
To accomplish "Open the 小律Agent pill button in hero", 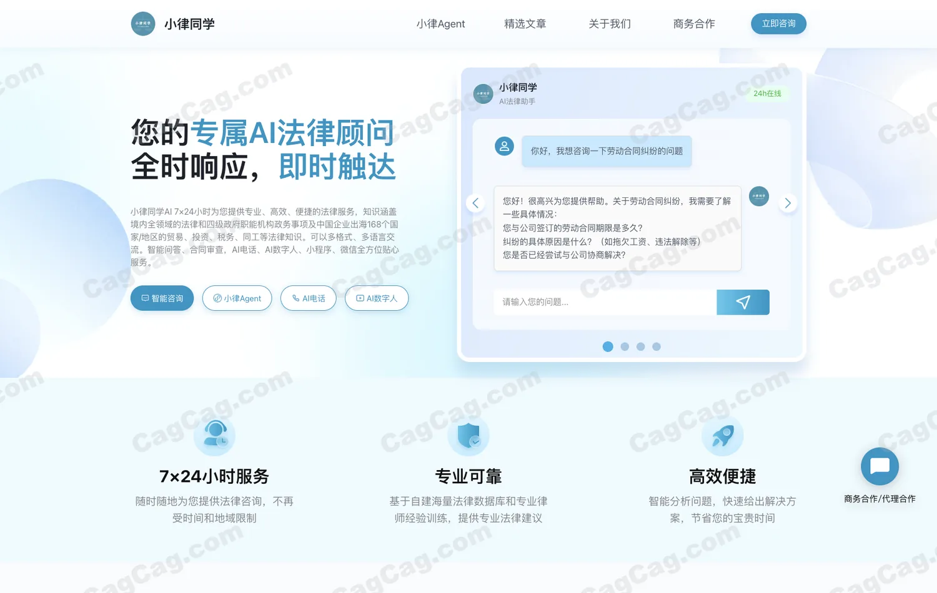I will point(237,298).
